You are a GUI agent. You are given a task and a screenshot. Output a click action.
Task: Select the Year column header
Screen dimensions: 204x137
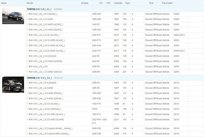click(151, 3)
